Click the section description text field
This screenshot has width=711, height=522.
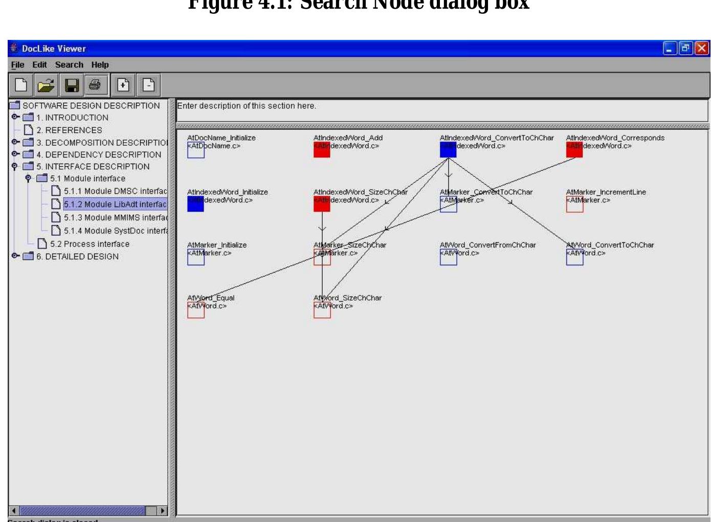(440, 110)
